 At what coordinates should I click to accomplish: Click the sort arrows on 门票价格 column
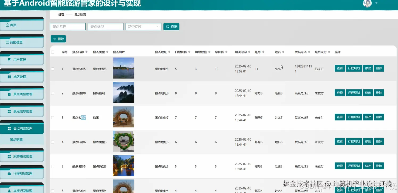tap(189, 52)
